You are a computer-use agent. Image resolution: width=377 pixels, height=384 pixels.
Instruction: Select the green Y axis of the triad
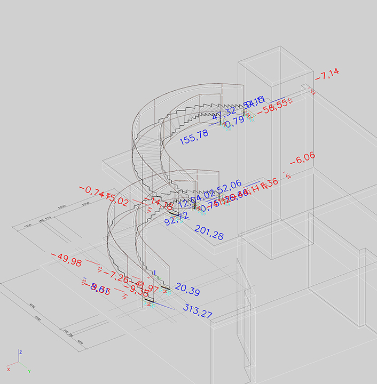click(x=25, y=366)
